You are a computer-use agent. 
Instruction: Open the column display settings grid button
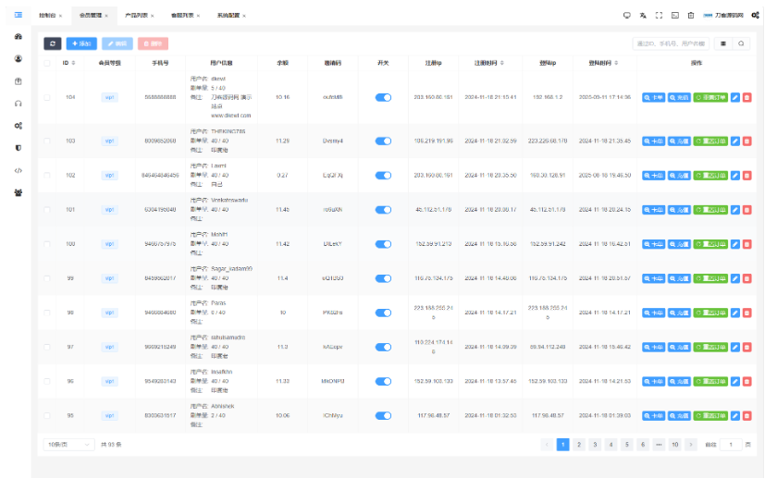click(723, 43)
